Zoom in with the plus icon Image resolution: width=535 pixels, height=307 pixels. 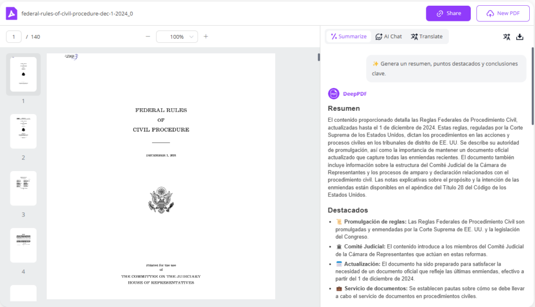click(206, 37)
